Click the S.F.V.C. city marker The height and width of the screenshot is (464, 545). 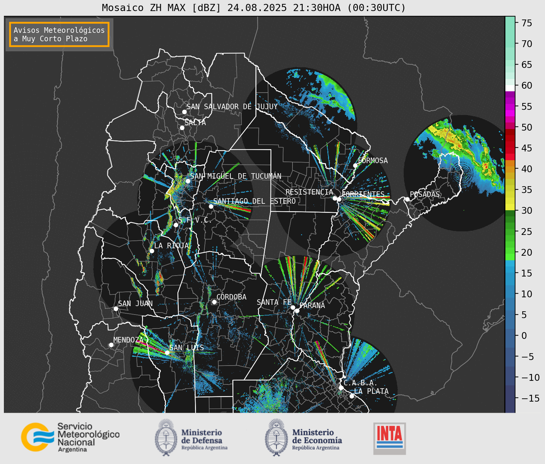176,225
